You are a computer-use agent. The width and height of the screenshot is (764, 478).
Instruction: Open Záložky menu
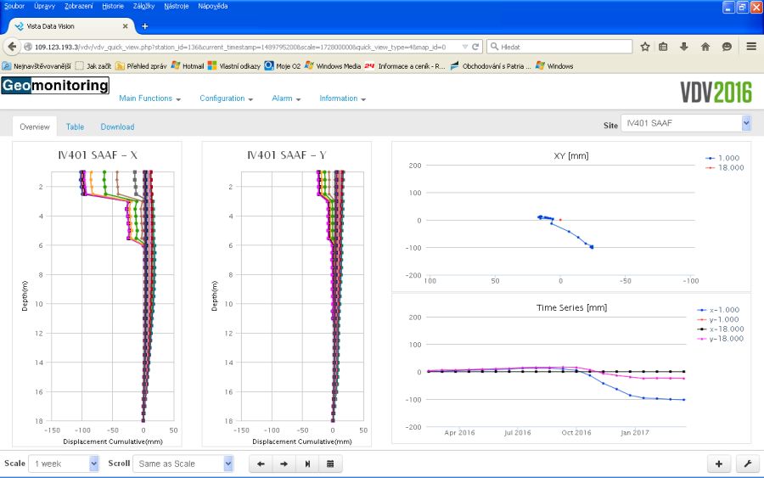143,6
